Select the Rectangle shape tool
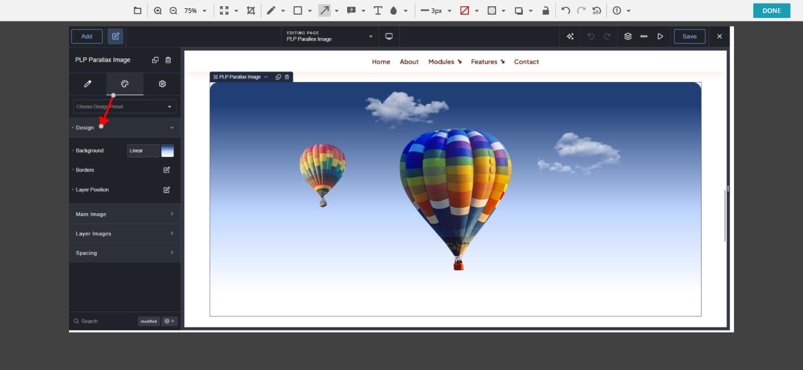Screen dimensions: 803x370 point(297,10)
